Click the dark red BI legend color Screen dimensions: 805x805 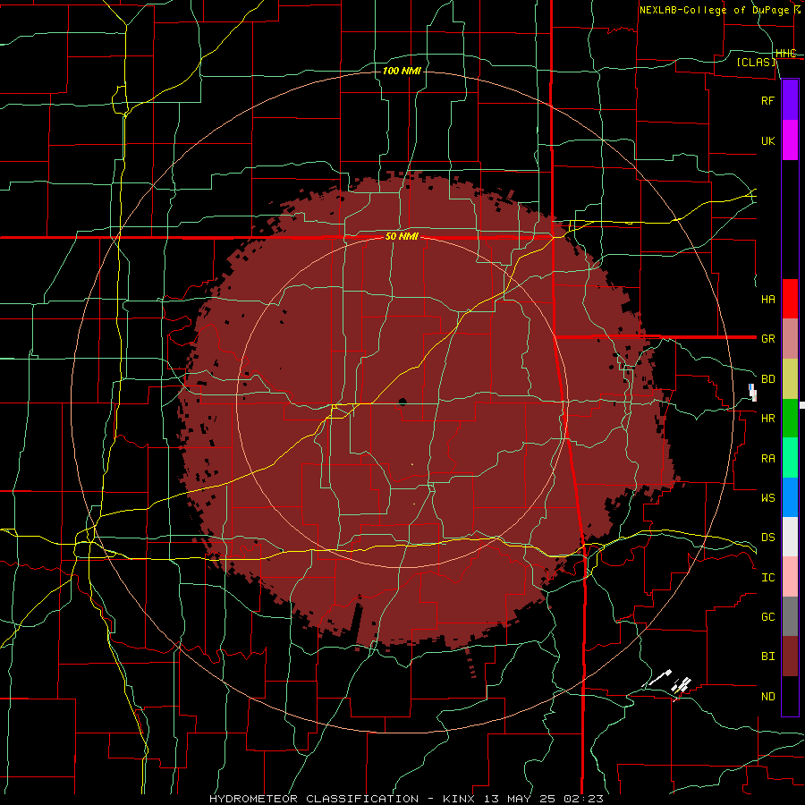coord(790,657)
